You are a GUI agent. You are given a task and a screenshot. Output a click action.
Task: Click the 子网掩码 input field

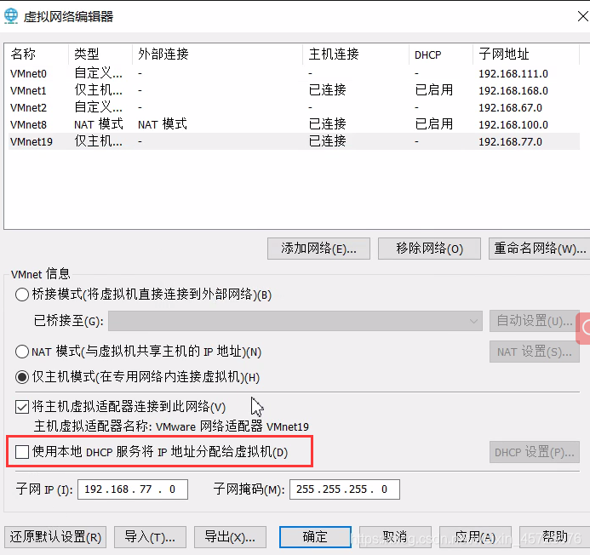click(x=344, y=489)
